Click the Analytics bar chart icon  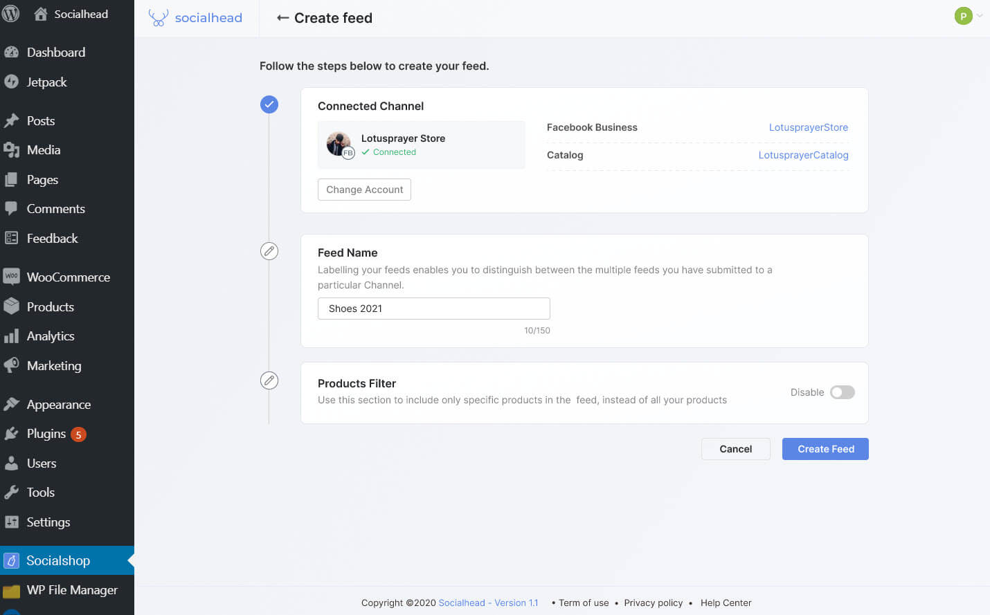tap(11, 336)
